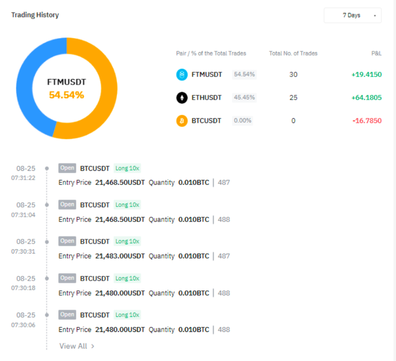The width and height of the screenshot is (396, 361).
Task: Click the timeline dot for 07:30:31 trade
Action: (x=47, y=242)
